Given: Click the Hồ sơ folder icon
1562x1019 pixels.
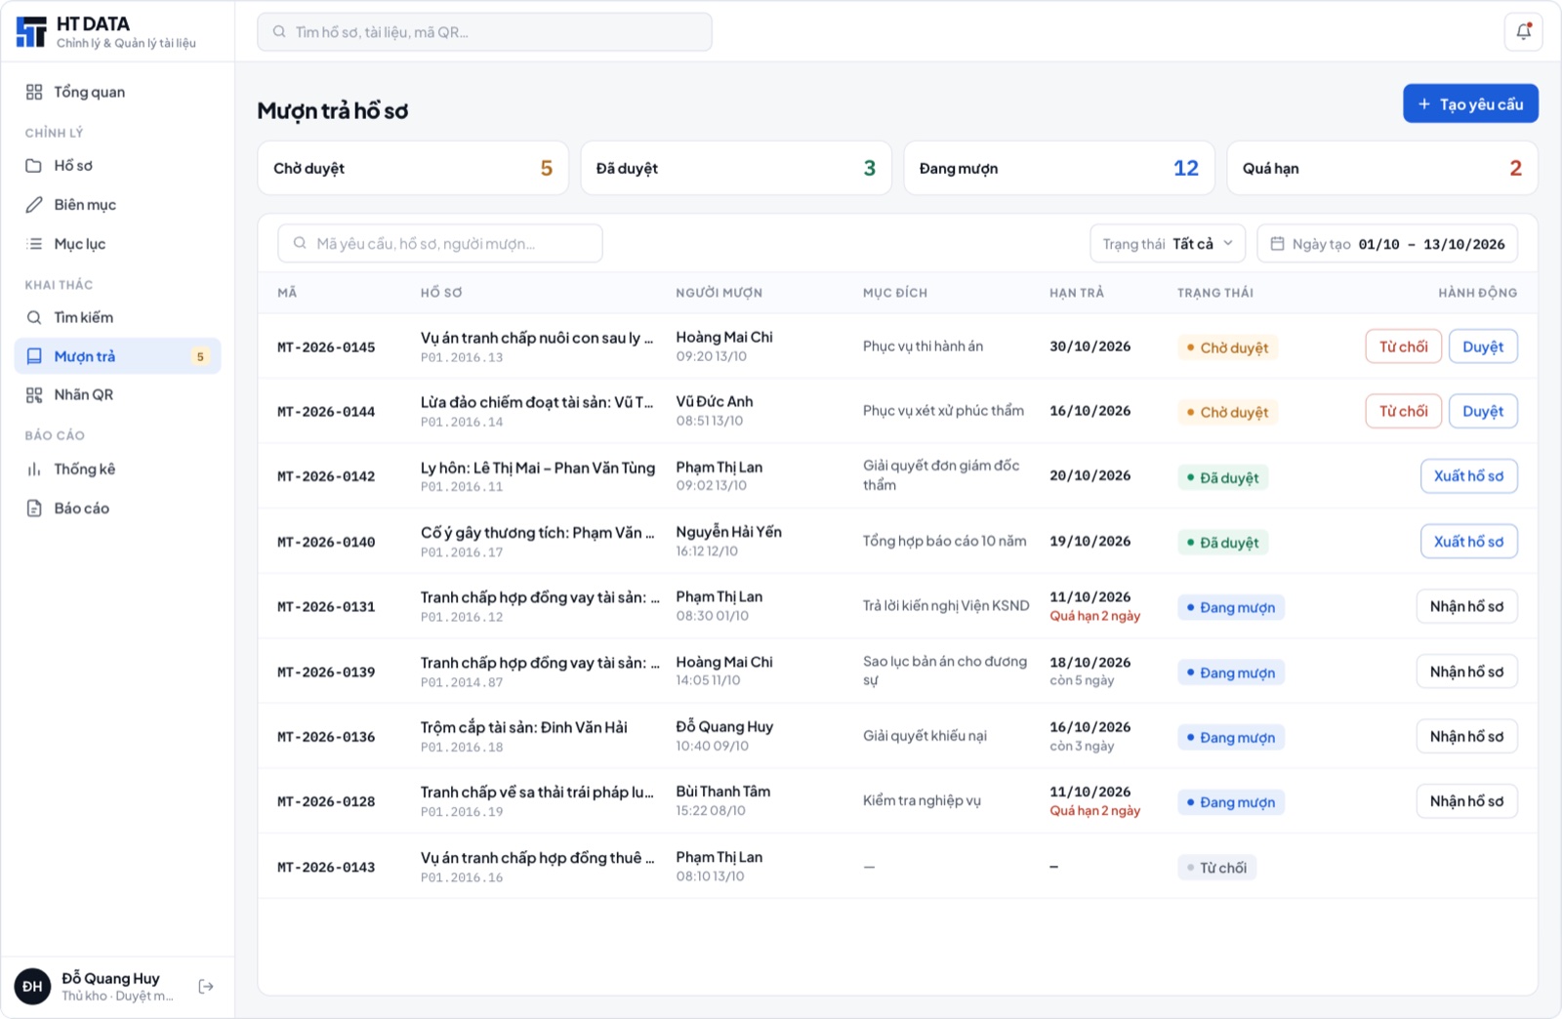Looking at the screenshot, I should (x=34, y=166).
